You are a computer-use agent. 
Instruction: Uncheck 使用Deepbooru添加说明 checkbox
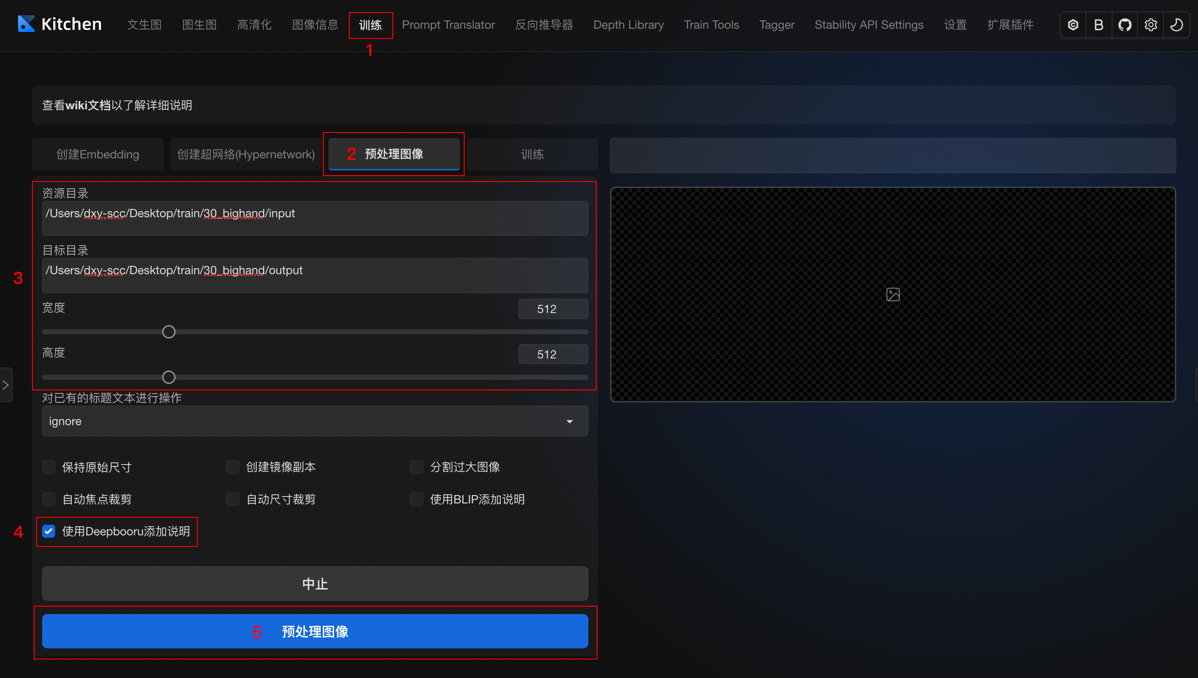tap(49, 531)
